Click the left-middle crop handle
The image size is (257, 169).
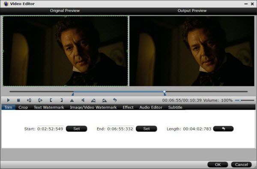coord(3,51)
